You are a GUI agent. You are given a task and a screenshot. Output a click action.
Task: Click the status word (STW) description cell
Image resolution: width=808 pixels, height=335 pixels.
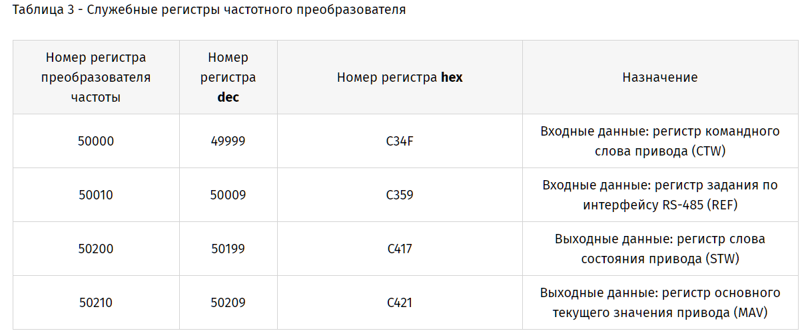(x=659, y=249)
